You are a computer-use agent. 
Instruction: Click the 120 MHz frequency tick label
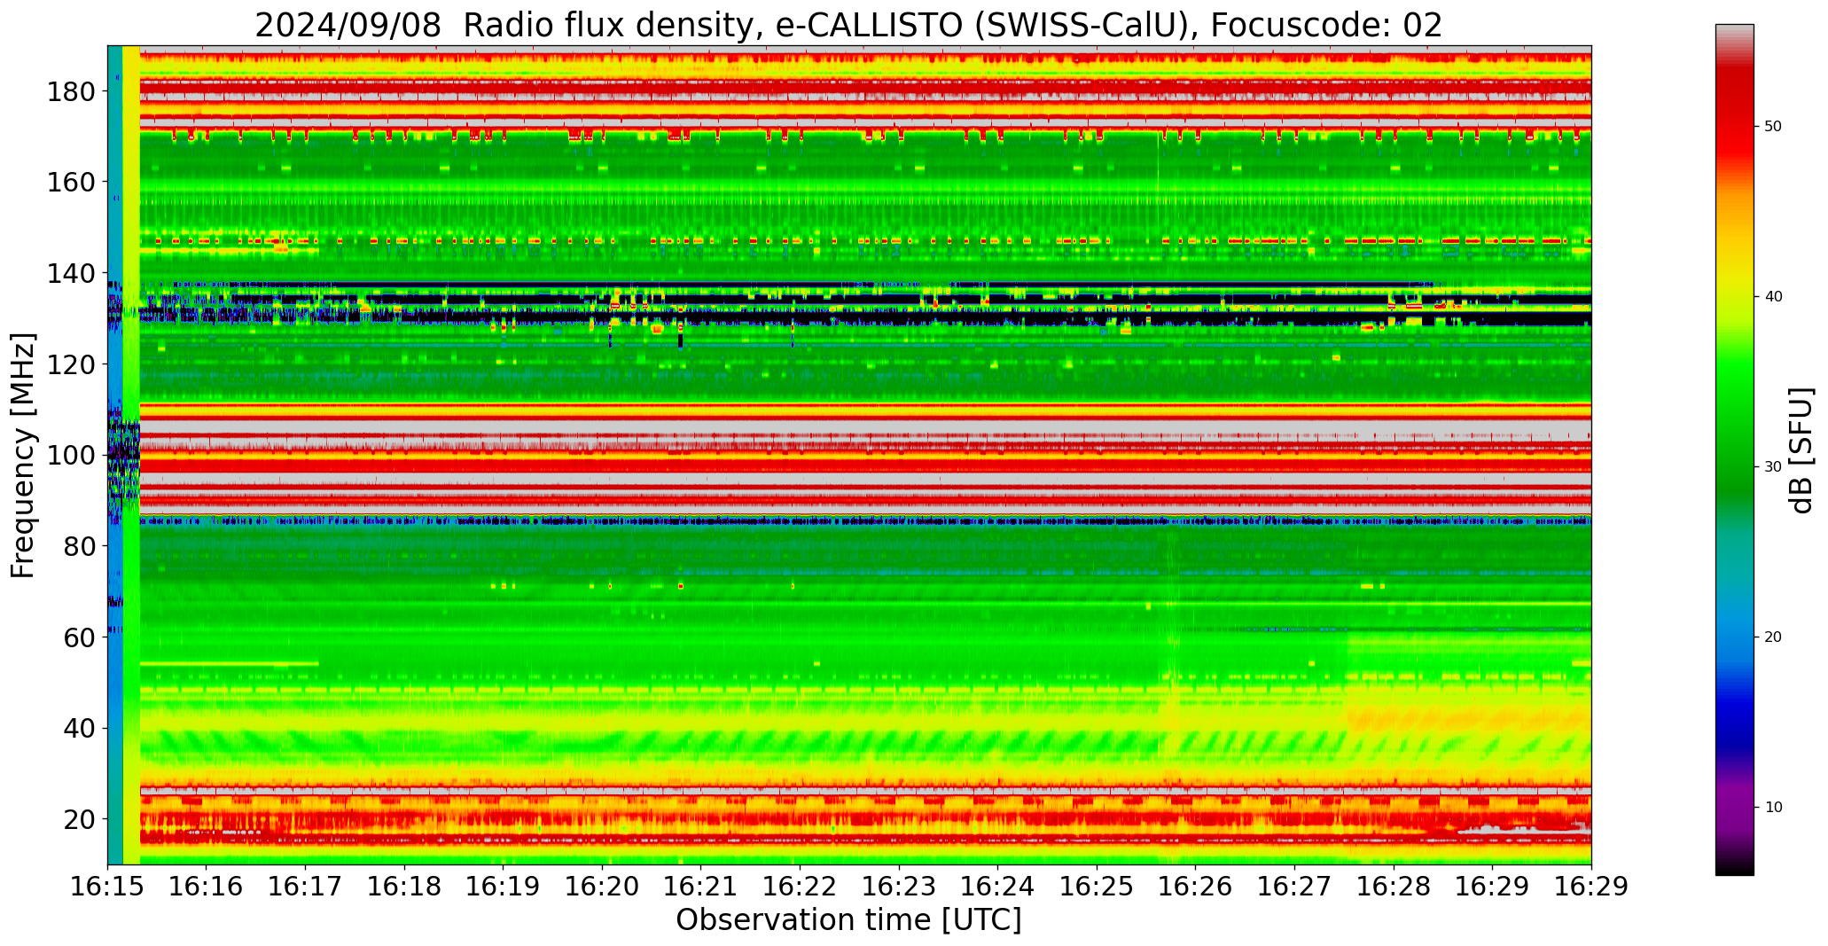(71, 364)
